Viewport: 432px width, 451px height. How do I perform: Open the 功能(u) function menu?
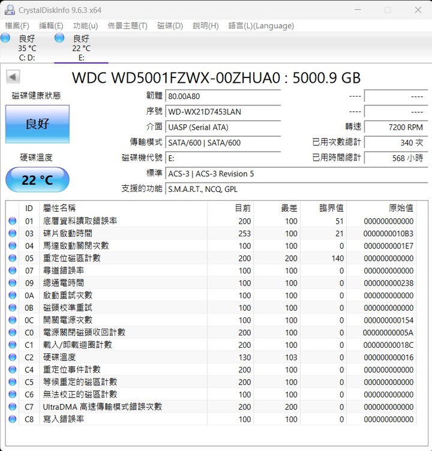pos(85,26)
